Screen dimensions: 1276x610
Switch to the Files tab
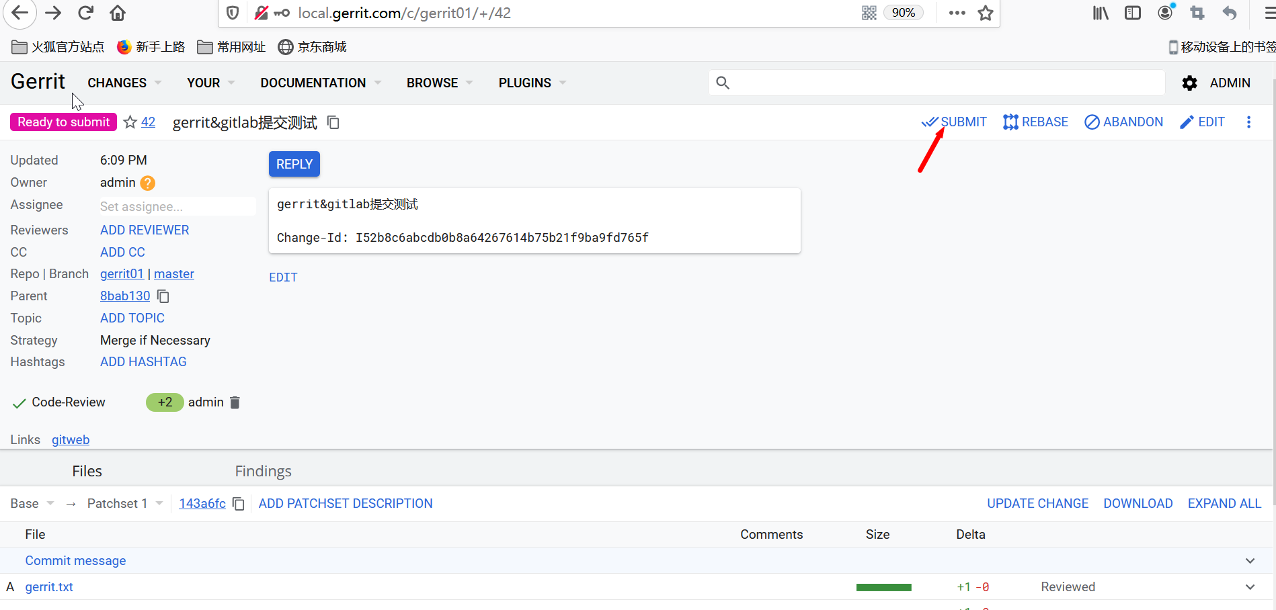tap(87, 471)
